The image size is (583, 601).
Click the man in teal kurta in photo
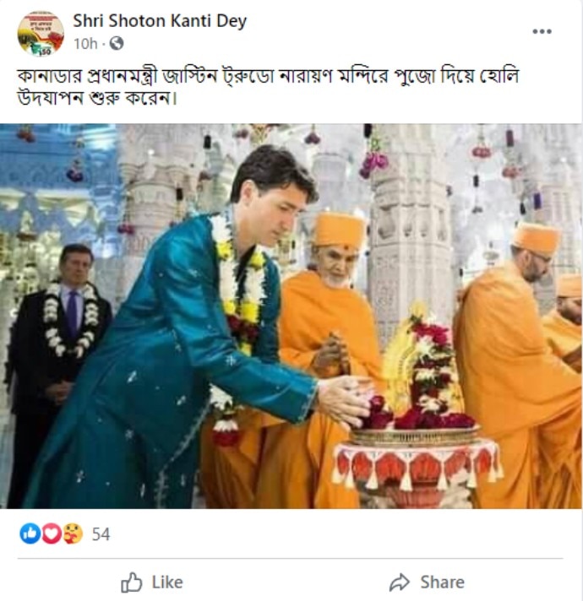tap(194, 338)
